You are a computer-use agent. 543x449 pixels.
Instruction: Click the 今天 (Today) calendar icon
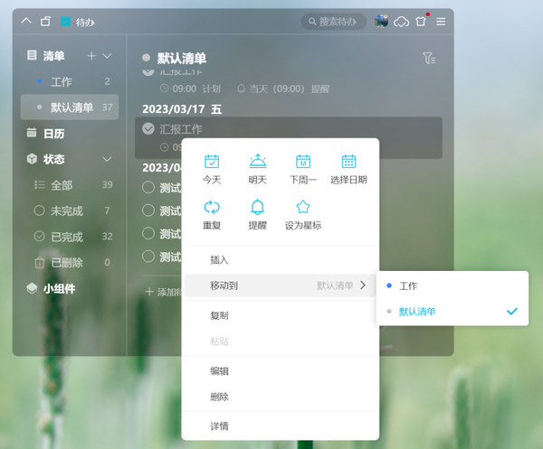click(x=212, y=163)
